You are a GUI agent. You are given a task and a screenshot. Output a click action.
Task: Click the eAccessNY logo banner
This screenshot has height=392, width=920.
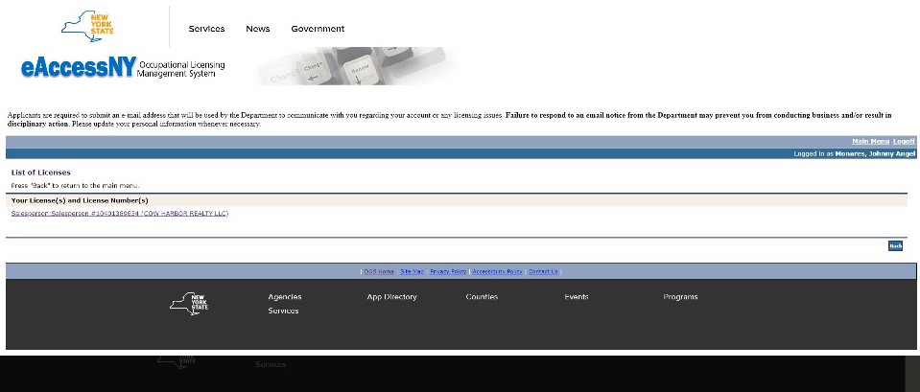pos(123,68)
